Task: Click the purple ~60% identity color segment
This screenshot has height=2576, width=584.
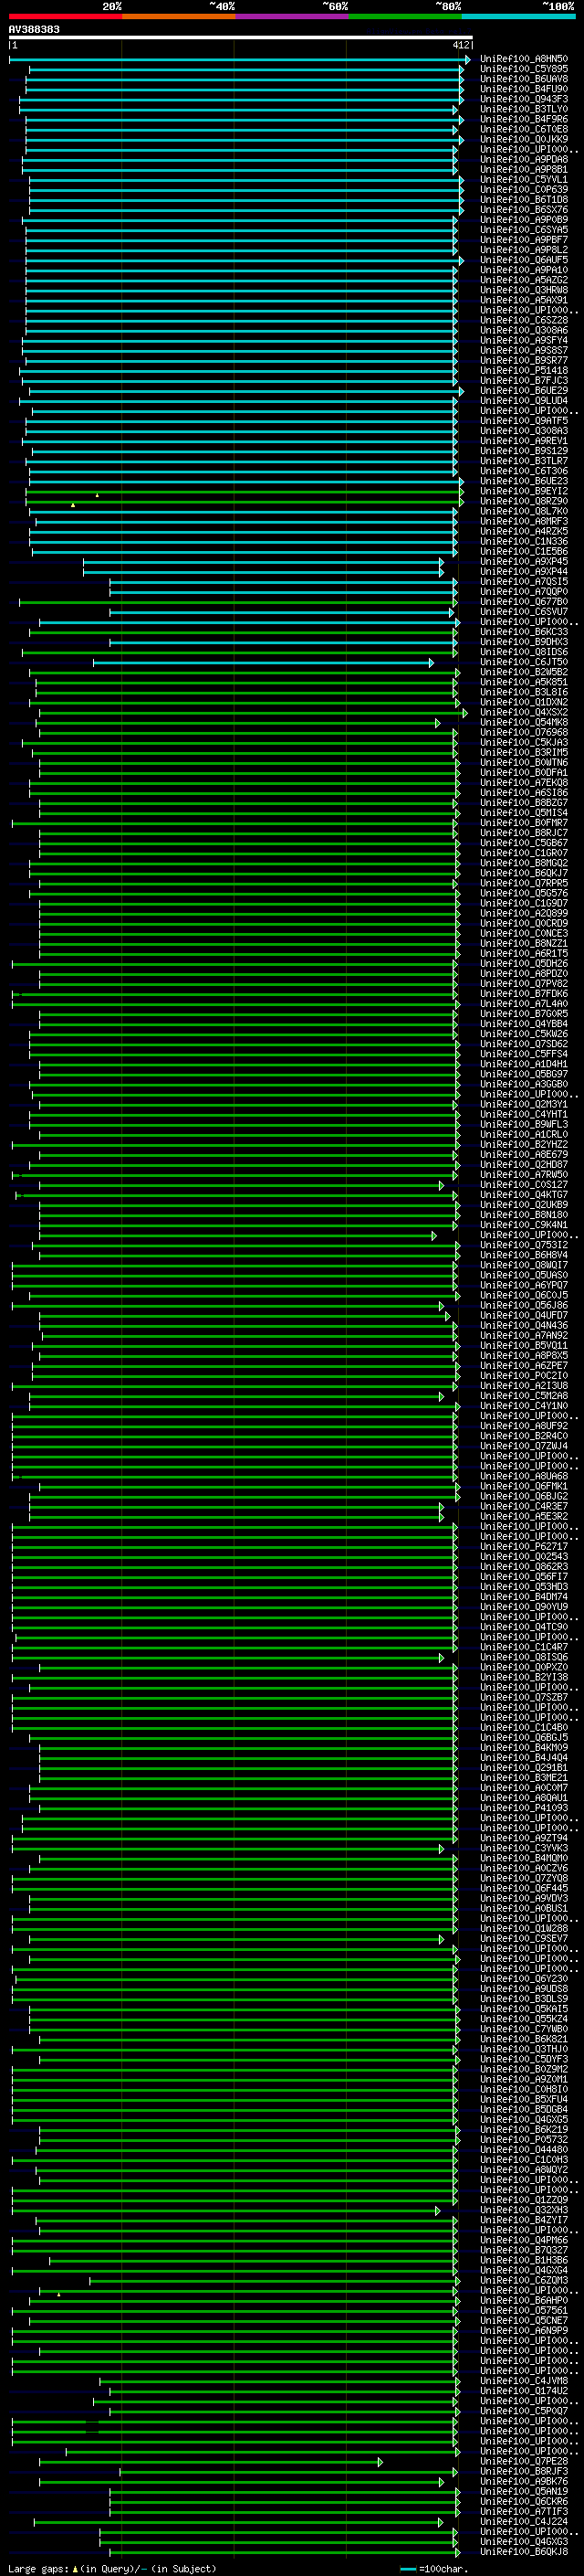Action: pos(293,16)
